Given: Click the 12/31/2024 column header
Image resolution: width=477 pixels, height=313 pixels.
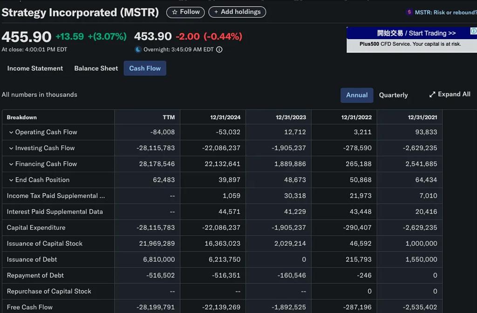Looking at the screenshot, I should (225, 117).
